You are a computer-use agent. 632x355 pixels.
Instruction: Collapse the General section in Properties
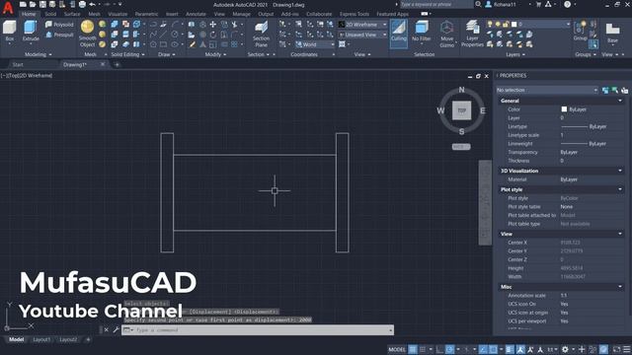tap(620, 101)
